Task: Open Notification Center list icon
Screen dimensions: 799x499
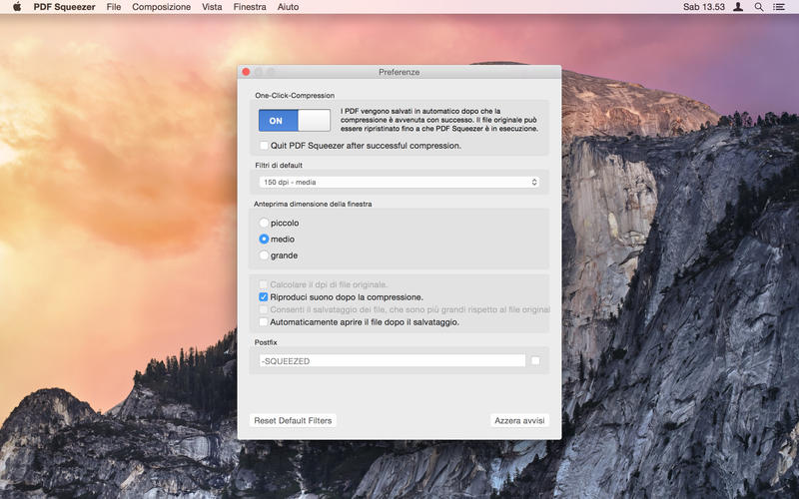Action: coord(779,7)
